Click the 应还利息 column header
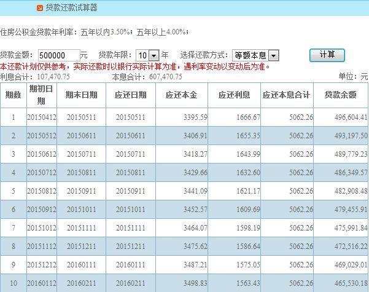 pos(234,95)
